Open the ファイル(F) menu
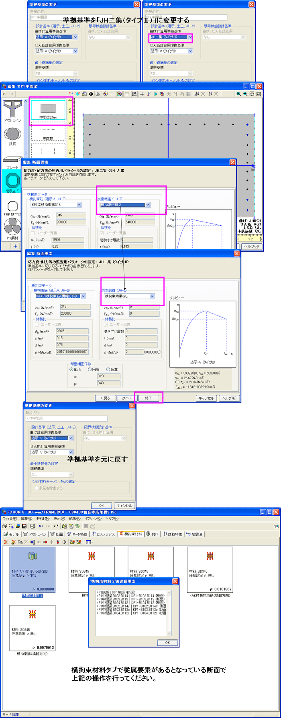The height and width of the screenshot is (718, 281). (10, 519)
